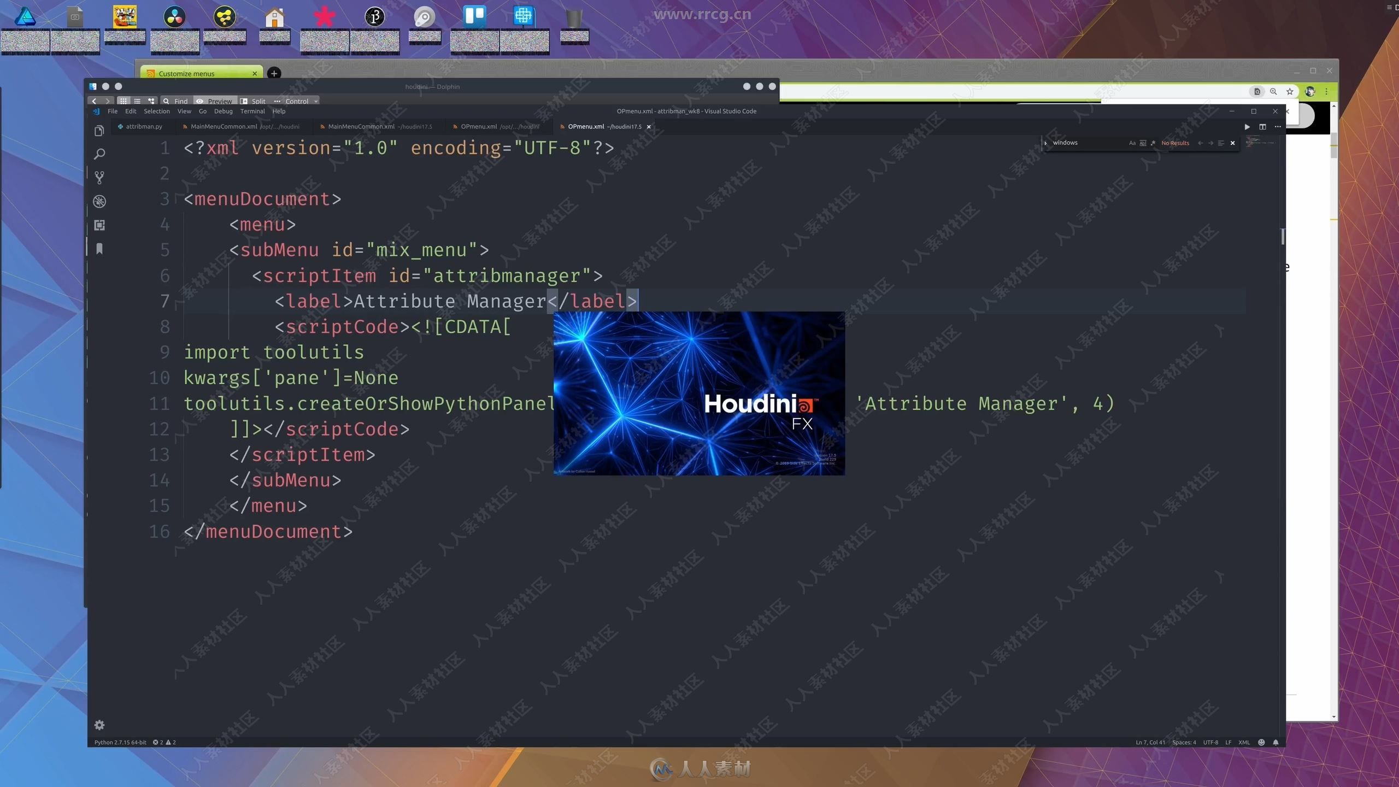Switch to OPmenu.xml /opt/.../houdini tab
The width and height of the screenshot is (1399, 787).
(x=499, y=126)
